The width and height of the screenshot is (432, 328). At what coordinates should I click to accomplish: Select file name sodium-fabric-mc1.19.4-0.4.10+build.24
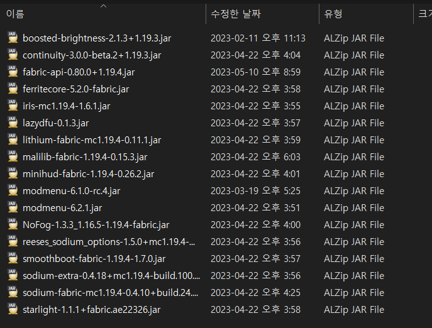110,293
